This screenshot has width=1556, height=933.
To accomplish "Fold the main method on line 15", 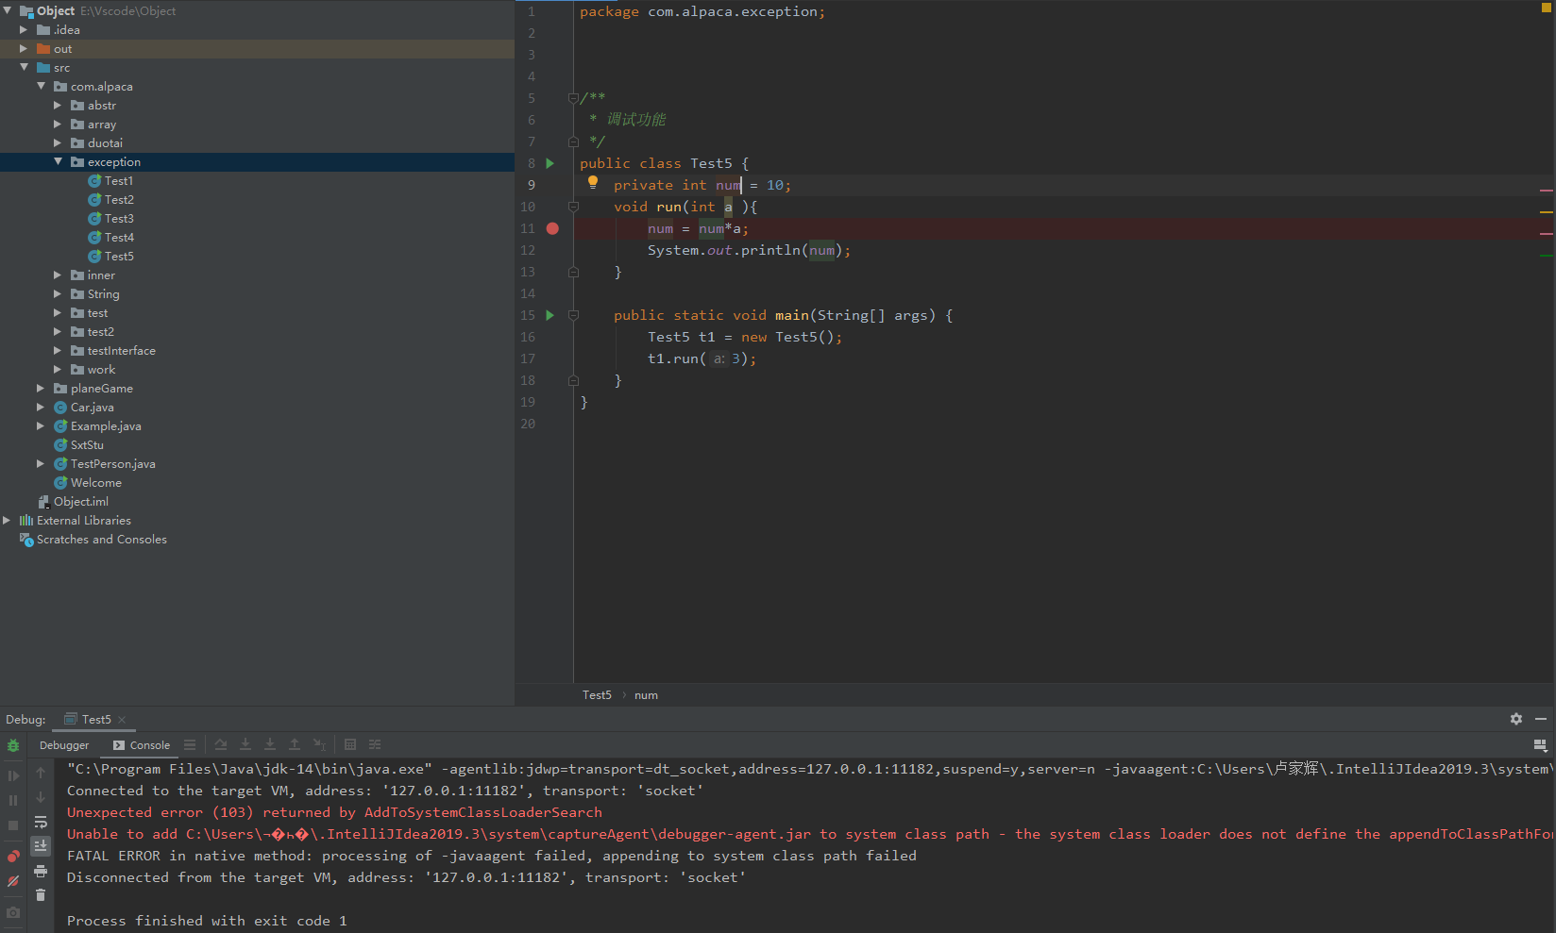I will point(573,315).
